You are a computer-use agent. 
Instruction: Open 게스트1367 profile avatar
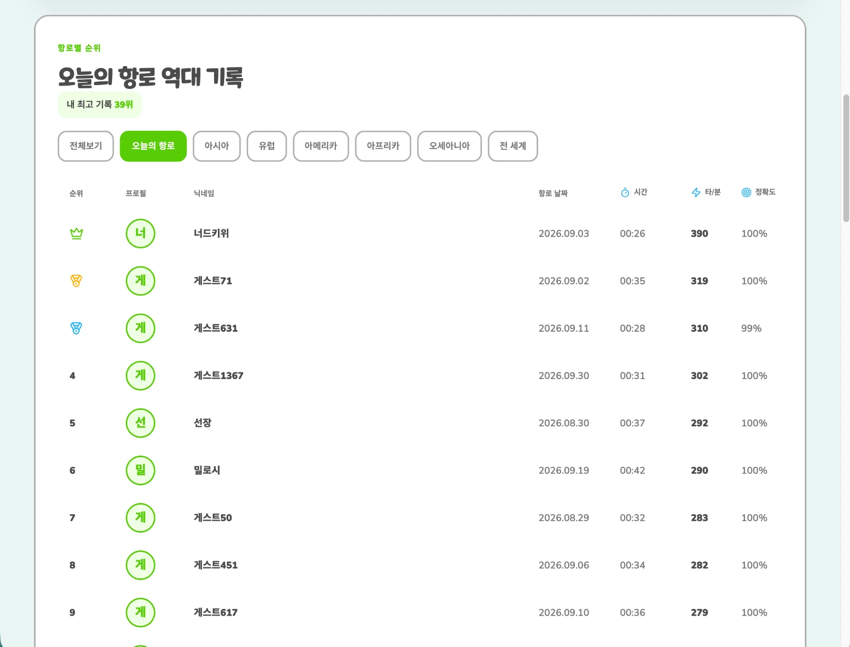[140, 375]
